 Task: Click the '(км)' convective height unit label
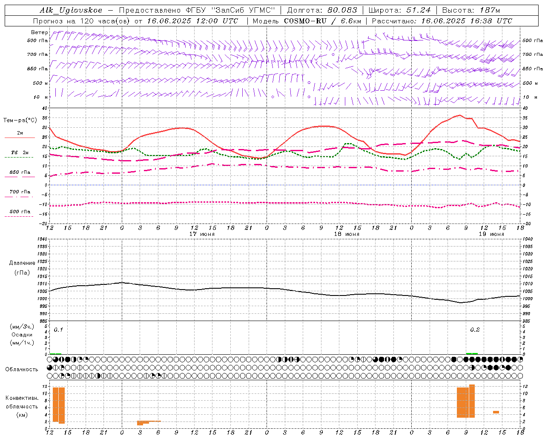point(22,415)
